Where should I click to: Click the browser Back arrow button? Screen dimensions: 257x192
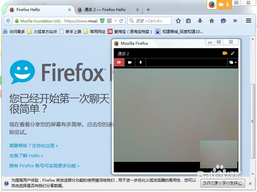[x=8, y=21]
